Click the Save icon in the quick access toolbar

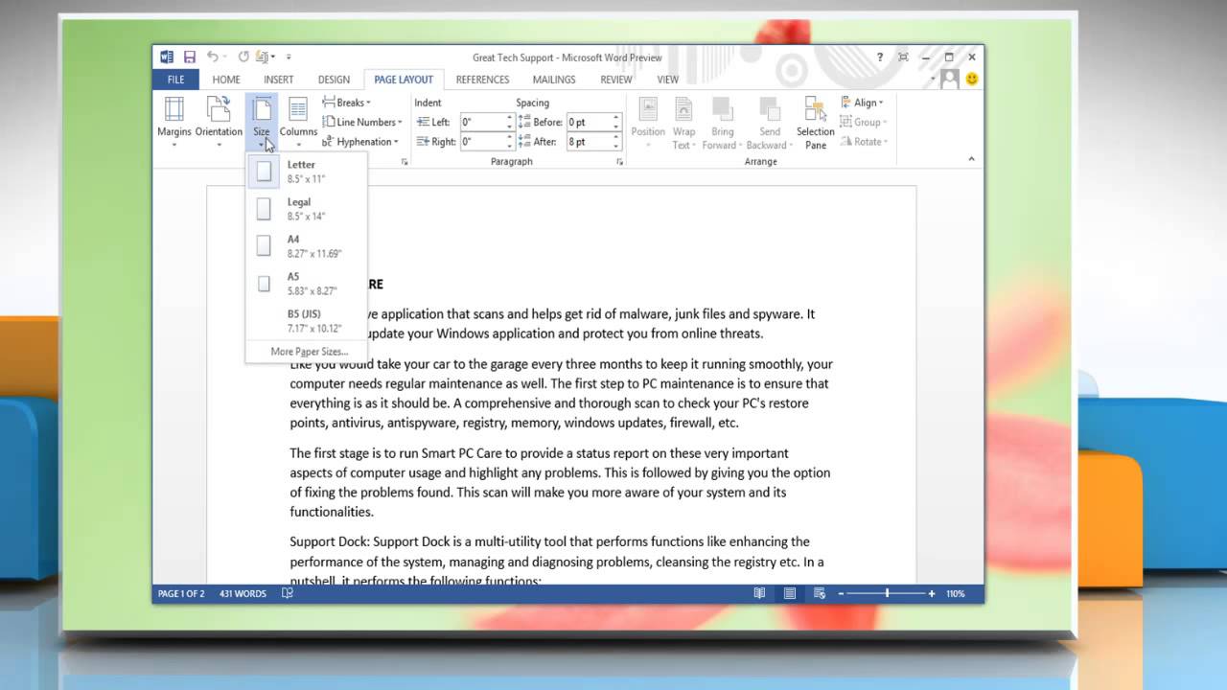[x=190, y=57]
